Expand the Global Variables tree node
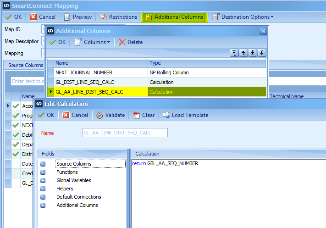Screen dimensions: 326x228 [x=43, y=181]
